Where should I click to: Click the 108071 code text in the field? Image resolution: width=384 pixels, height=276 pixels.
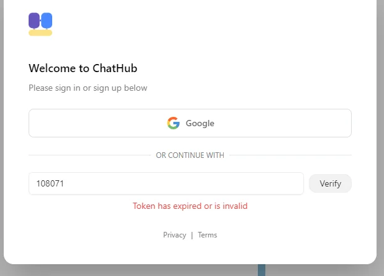tap(50, 183)
